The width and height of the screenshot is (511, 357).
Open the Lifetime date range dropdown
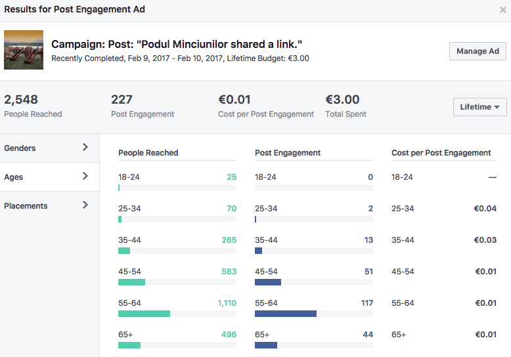(479, 107)
